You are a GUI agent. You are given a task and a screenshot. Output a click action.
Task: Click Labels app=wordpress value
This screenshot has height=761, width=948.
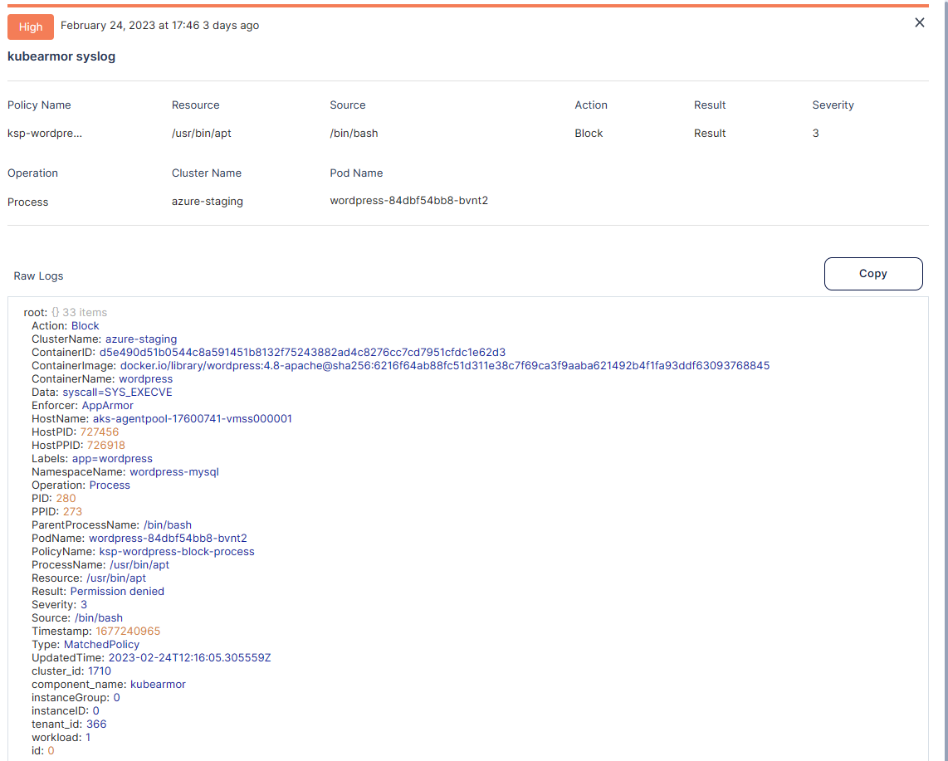point(112,459)
